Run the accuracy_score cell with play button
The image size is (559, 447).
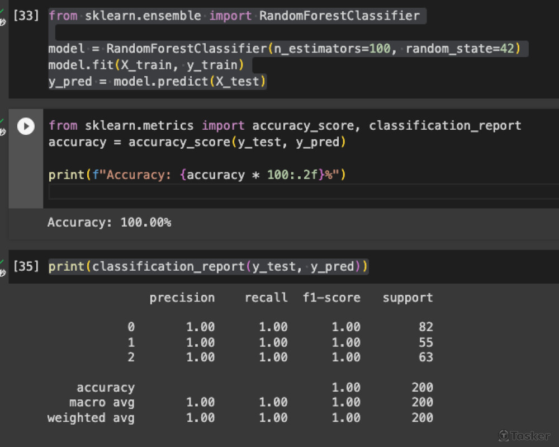[26, 126]
